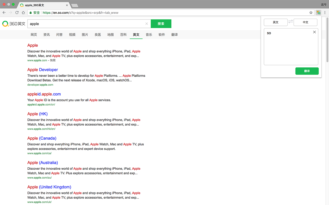Click the developer.apple.com green URL
This screenshot has width=329, height=205.
pos(40,85)
